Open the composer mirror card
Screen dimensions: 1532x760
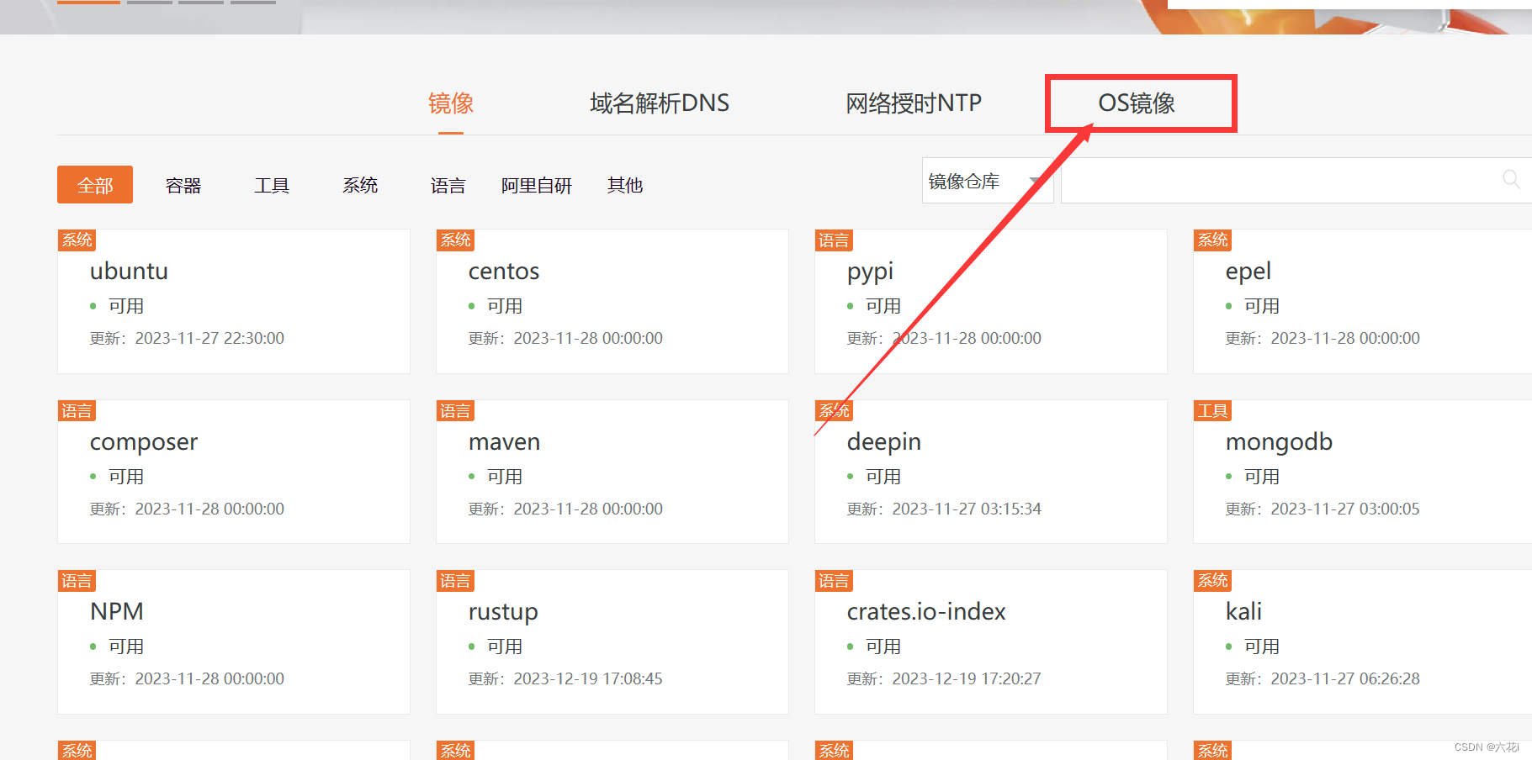[x=234, y=472]
